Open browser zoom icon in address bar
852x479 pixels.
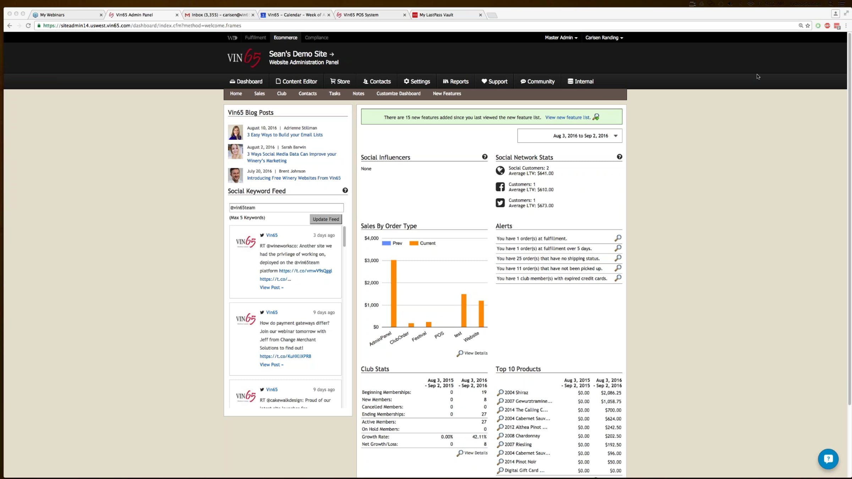(801, 26)
